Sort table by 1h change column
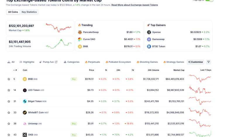Image resolution: width=228 pixels, height=137 pixels. click(x=106, y=70)
